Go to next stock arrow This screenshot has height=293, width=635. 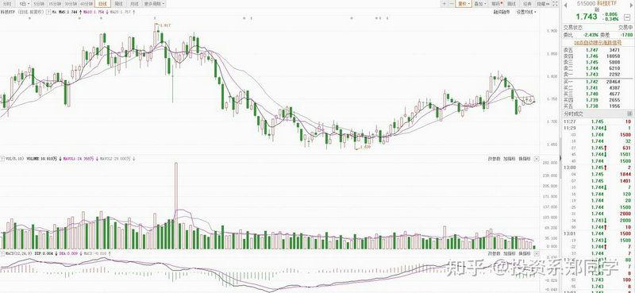(x=630, y=6)
